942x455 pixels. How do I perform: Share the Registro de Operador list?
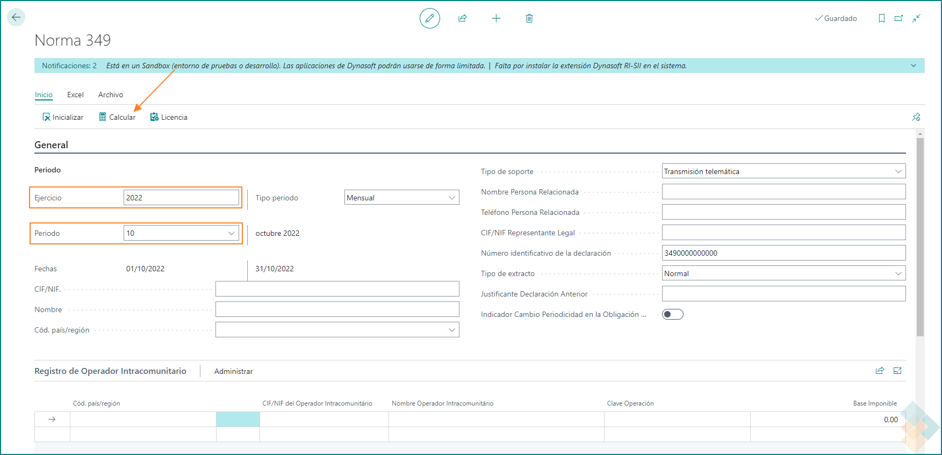(x=880, y=371)
